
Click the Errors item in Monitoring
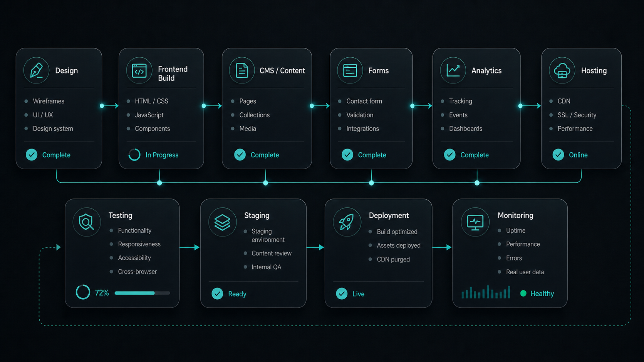coord(514,258)
